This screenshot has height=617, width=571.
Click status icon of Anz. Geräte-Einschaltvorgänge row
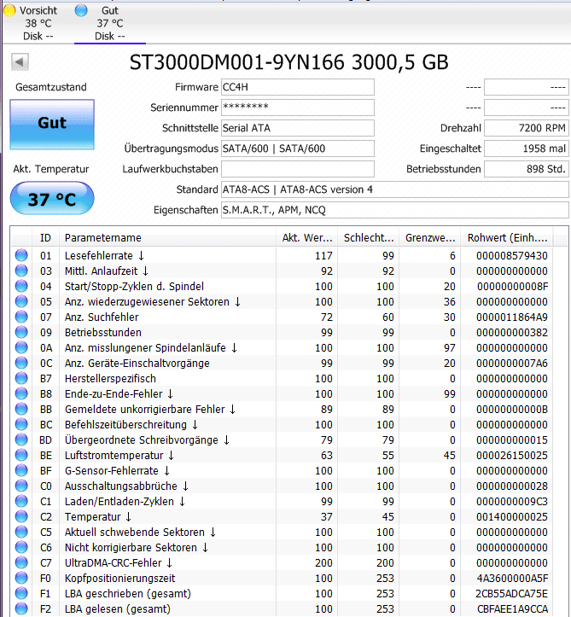tap(21, 363)
